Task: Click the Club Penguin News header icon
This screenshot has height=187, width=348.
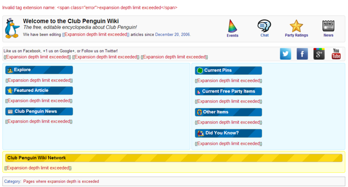Action: point(10,111)
